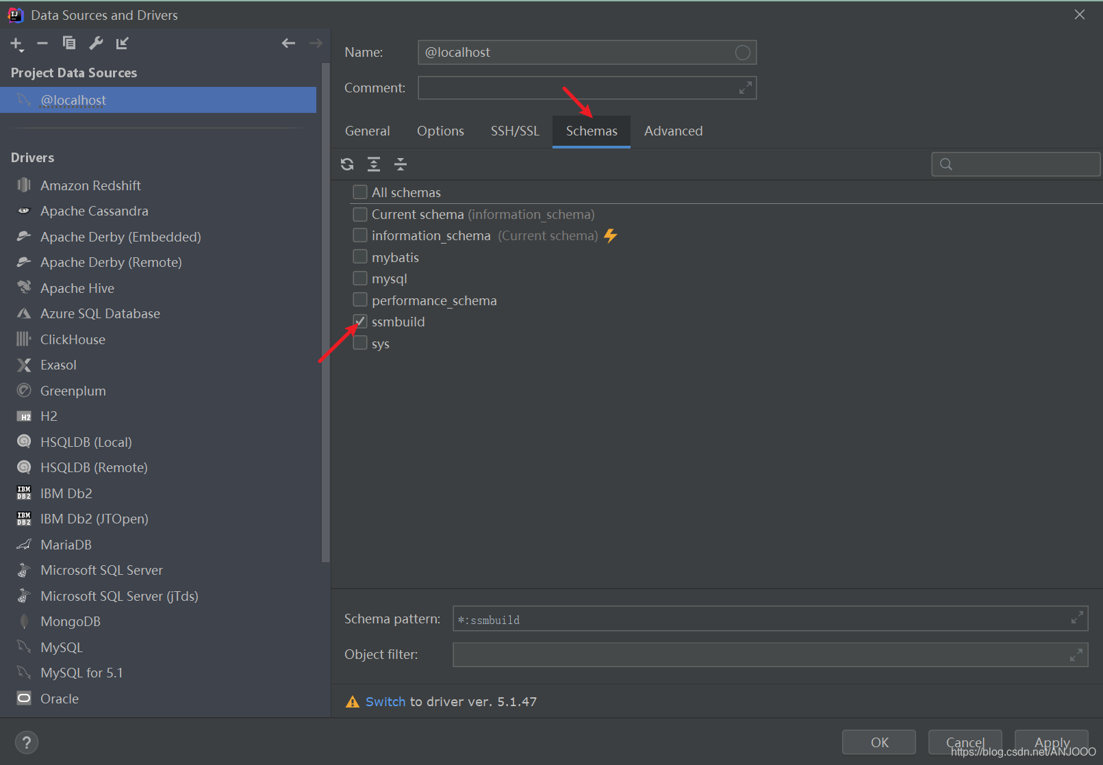
Task: Select the Amazon Redshift driver icon
Action: [24, 185]
